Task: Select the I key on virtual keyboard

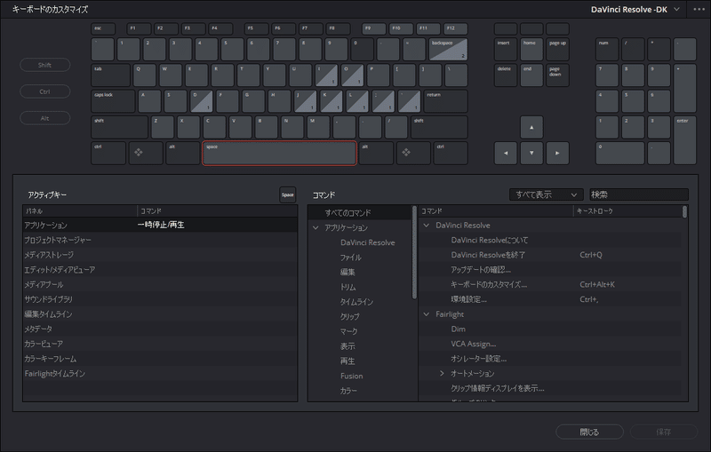Action: click(326, 75)
